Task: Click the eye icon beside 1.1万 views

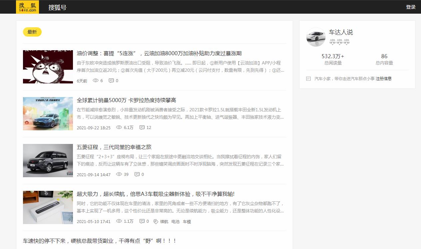Action: coord(119,221)
